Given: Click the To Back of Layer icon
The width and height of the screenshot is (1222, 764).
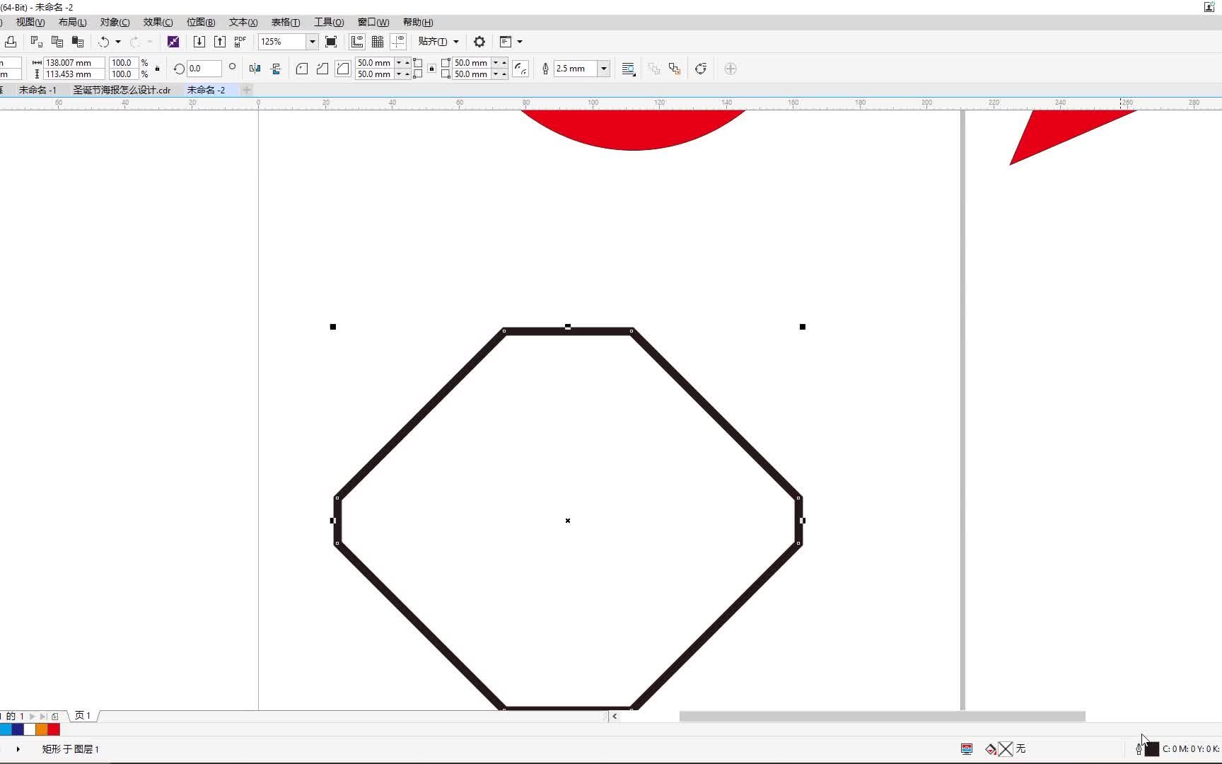Looking at the screenshot, I should coord(675,69).
